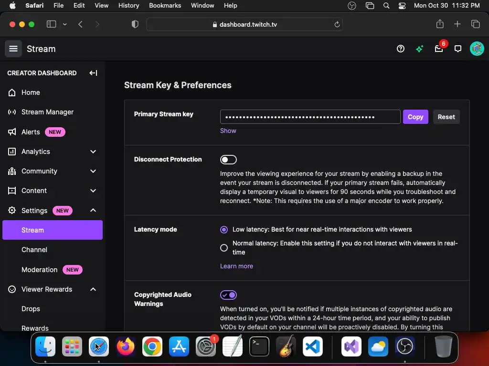Open the Window menu in the menu bar
This screenshot has width=489, height=366.
tap(202, 5)
